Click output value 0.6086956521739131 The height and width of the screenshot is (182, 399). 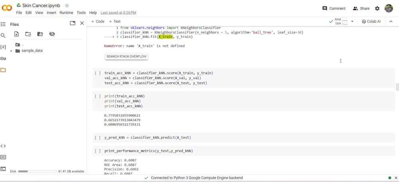(x=122, y=124)
